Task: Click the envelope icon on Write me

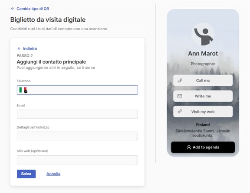Action: coord(180,96)
